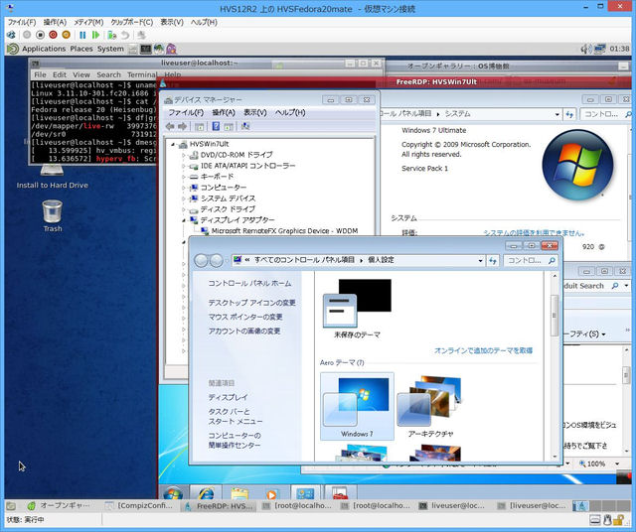The image size is (636, 532).
Task: Open the Terminal menu in the liveuser terminal window
Action: tap(142, 75)
